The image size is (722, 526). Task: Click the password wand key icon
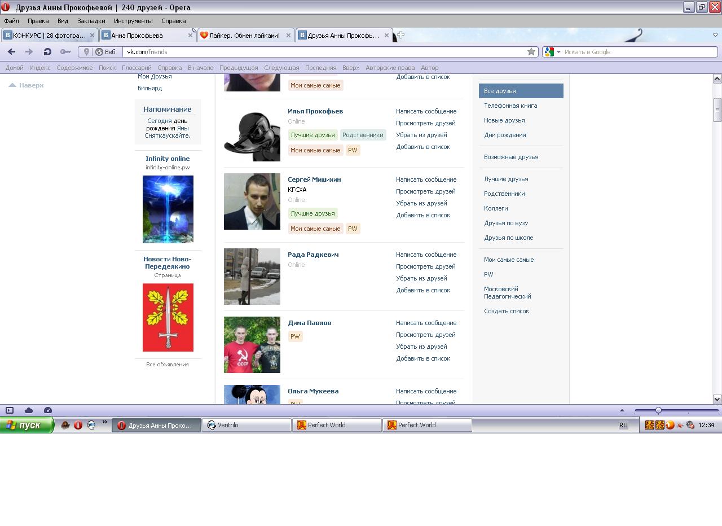point(65,52)
